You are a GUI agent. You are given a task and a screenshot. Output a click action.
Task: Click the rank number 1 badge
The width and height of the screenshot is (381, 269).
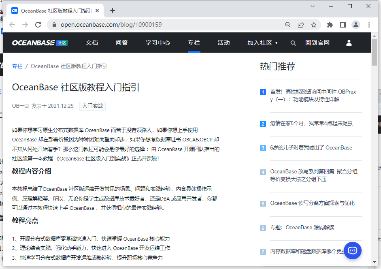(x=263, y=92)
